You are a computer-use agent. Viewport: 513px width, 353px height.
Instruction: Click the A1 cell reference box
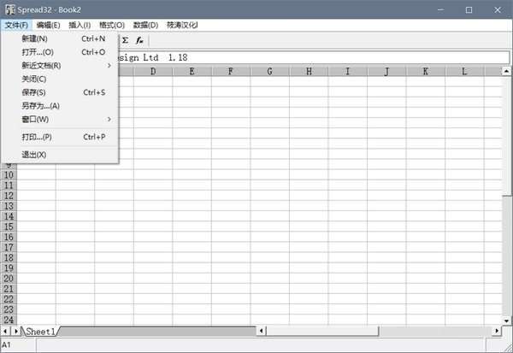pos(18,344)
